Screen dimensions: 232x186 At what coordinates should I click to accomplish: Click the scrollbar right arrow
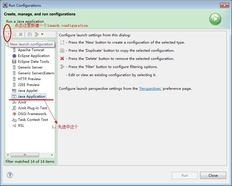click(52, 155)
